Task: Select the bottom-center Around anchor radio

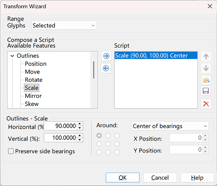Action: tap(108, 153)
